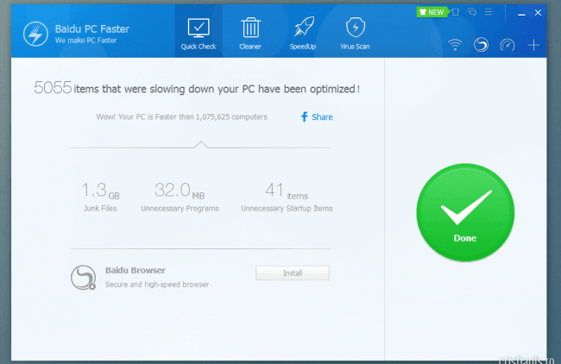The image size is (561, 364).
Task: Share results on Facebook
Action: coord(317,117)
